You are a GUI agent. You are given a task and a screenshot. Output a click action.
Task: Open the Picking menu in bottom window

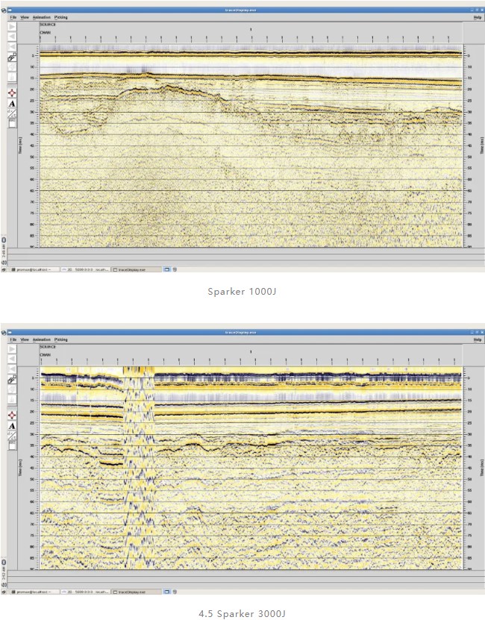60,339
